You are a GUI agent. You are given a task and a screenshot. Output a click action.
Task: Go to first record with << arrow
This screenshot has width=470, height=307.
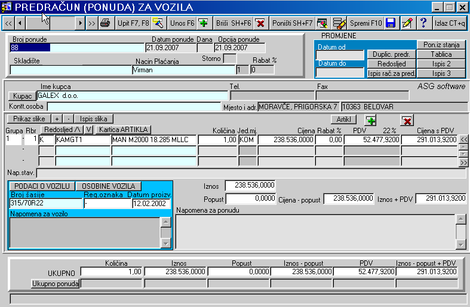pos(8,23)
